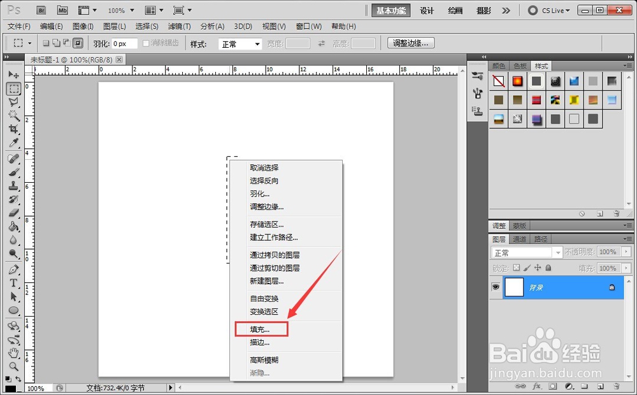Viewport: 637px width, 395px height.
Task: Select the Clone Stamp tool
Action: point(13,186)
